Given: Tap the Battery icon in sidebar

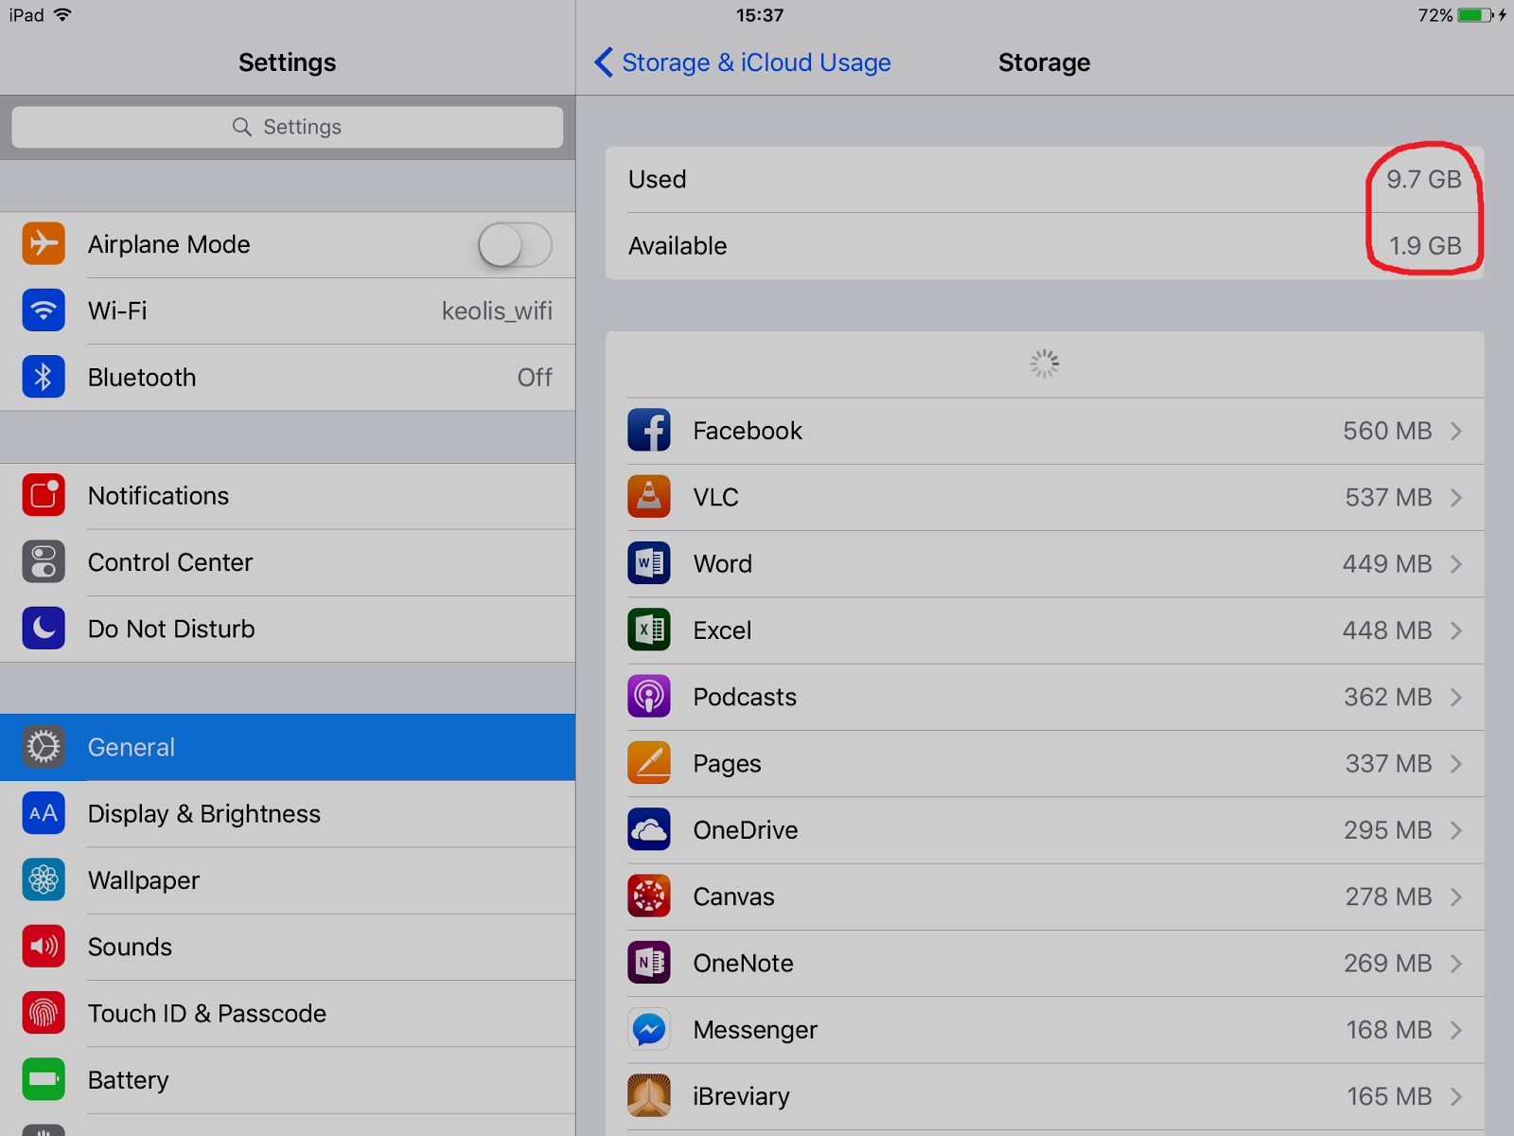Looking at the screenshot, I should click(x=44, y=1079).
